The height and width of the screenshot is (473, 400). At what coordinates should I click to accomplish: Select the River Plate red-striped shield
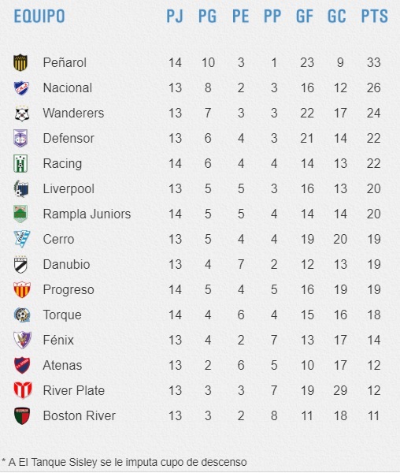pos(23,390)
